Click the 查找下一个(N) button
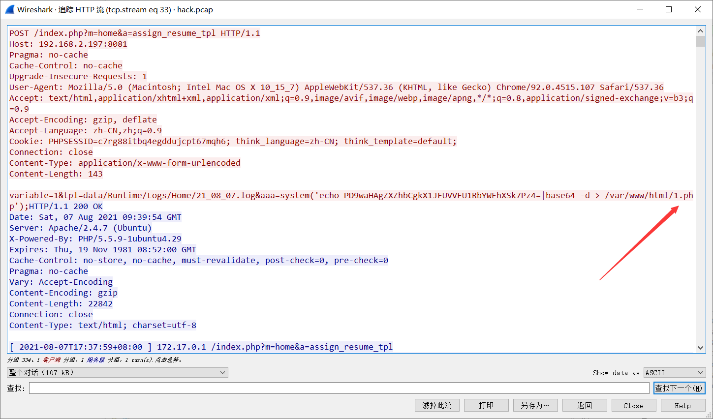Screen dimensions: 713x419 [679, 388]
